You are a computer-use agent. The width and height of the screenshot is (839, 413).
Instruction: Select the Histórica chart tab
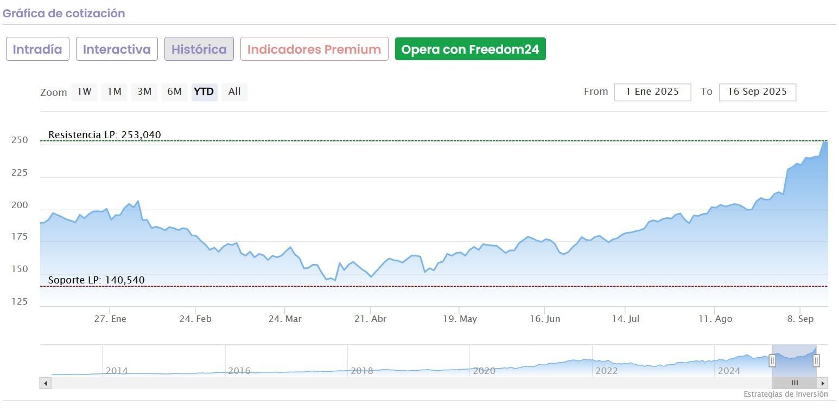(199, 49)
